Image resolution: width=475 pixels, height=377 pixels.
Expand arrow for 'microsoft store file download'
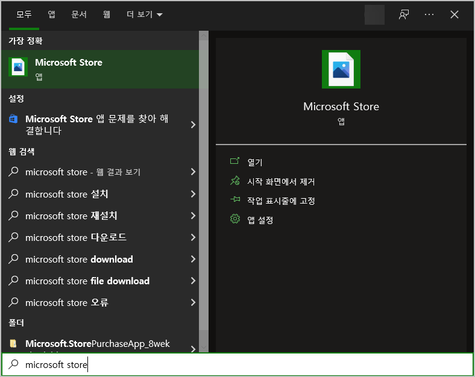click(193, 281)
